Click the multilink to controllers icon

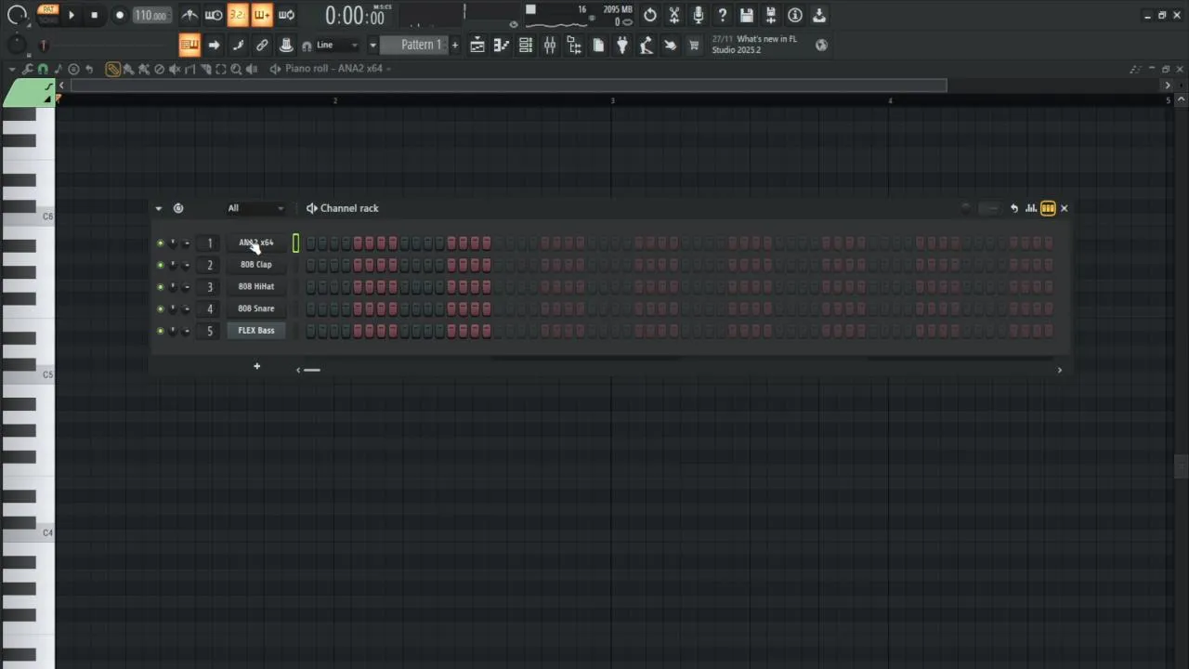[286, 45]
